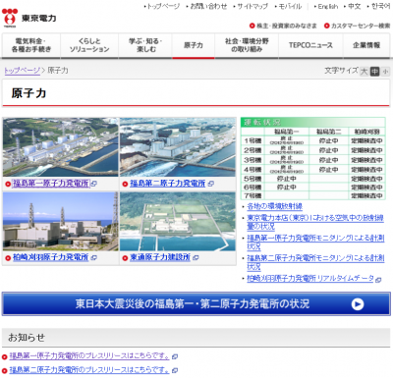The width and height of the screenshot is (393, 378).
Task: Set text size to small (小)
Action: 385,72
